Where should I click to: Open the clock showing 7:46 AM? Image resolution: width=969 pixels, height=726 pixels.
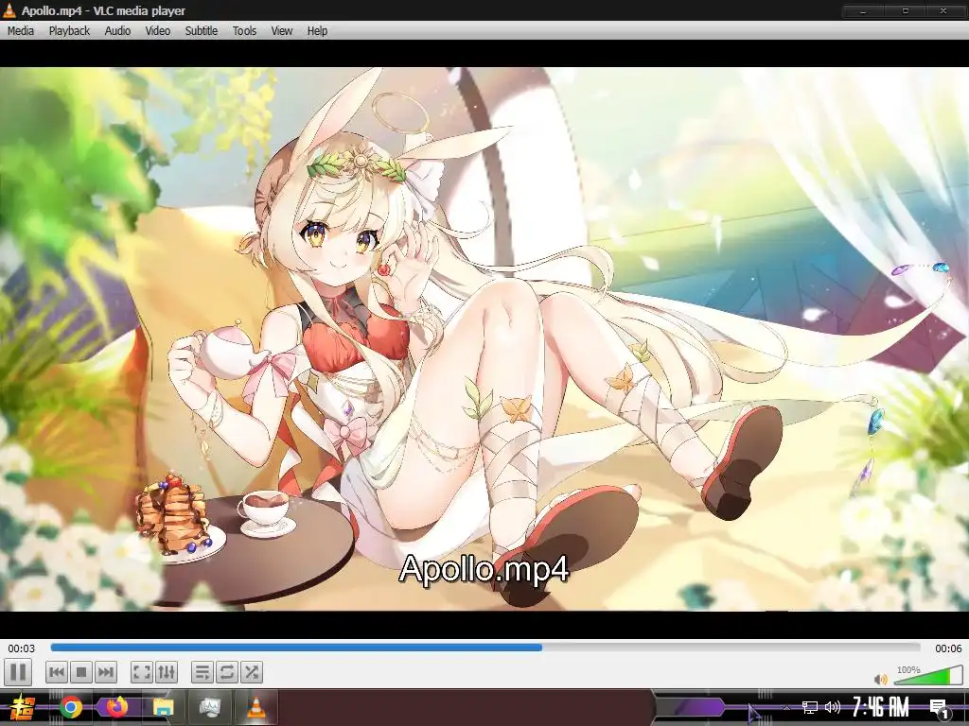tap(880, 707)
